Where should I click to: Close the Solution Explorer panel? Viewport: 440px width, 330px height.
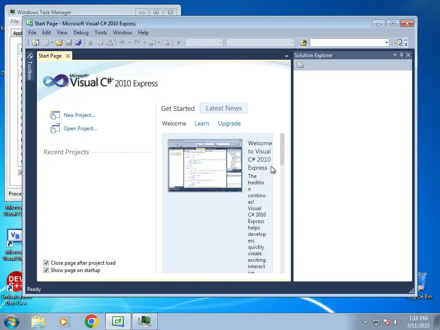(x=408, y=55)
